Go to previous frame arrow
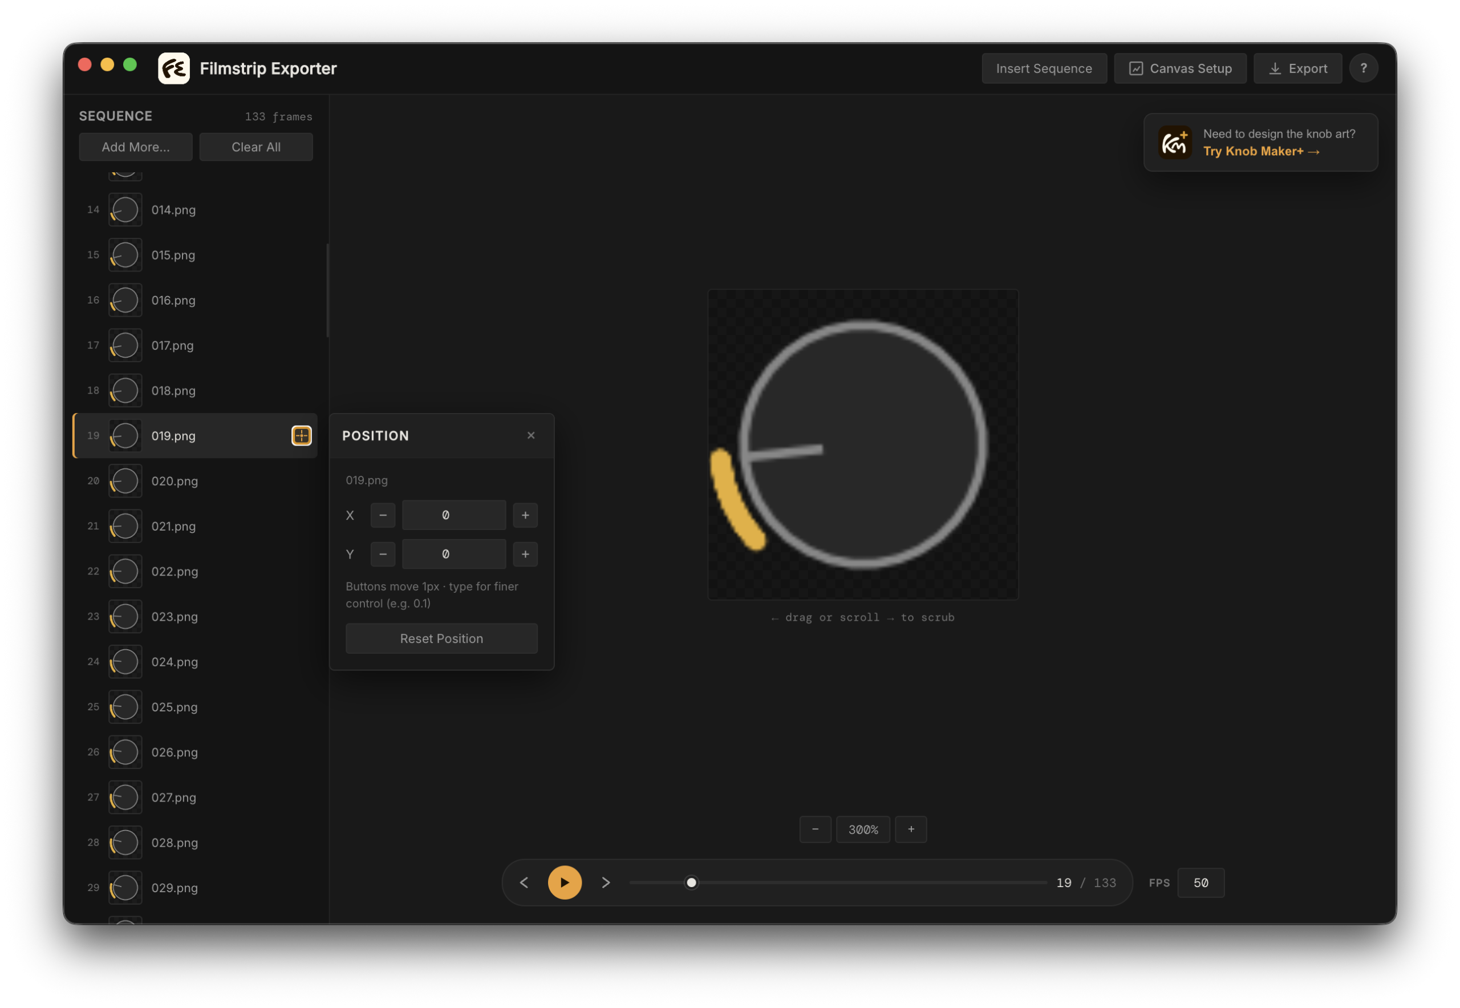Viewport: 1460px width, 1008px height. point(524,882)
